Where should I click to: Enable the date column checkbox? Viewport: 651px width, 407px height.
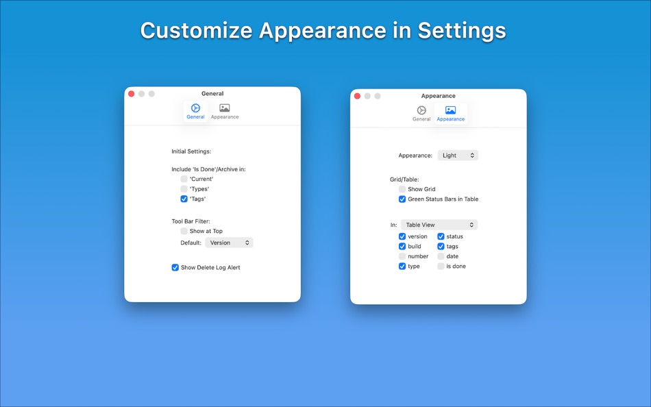(x=441, y=256)
